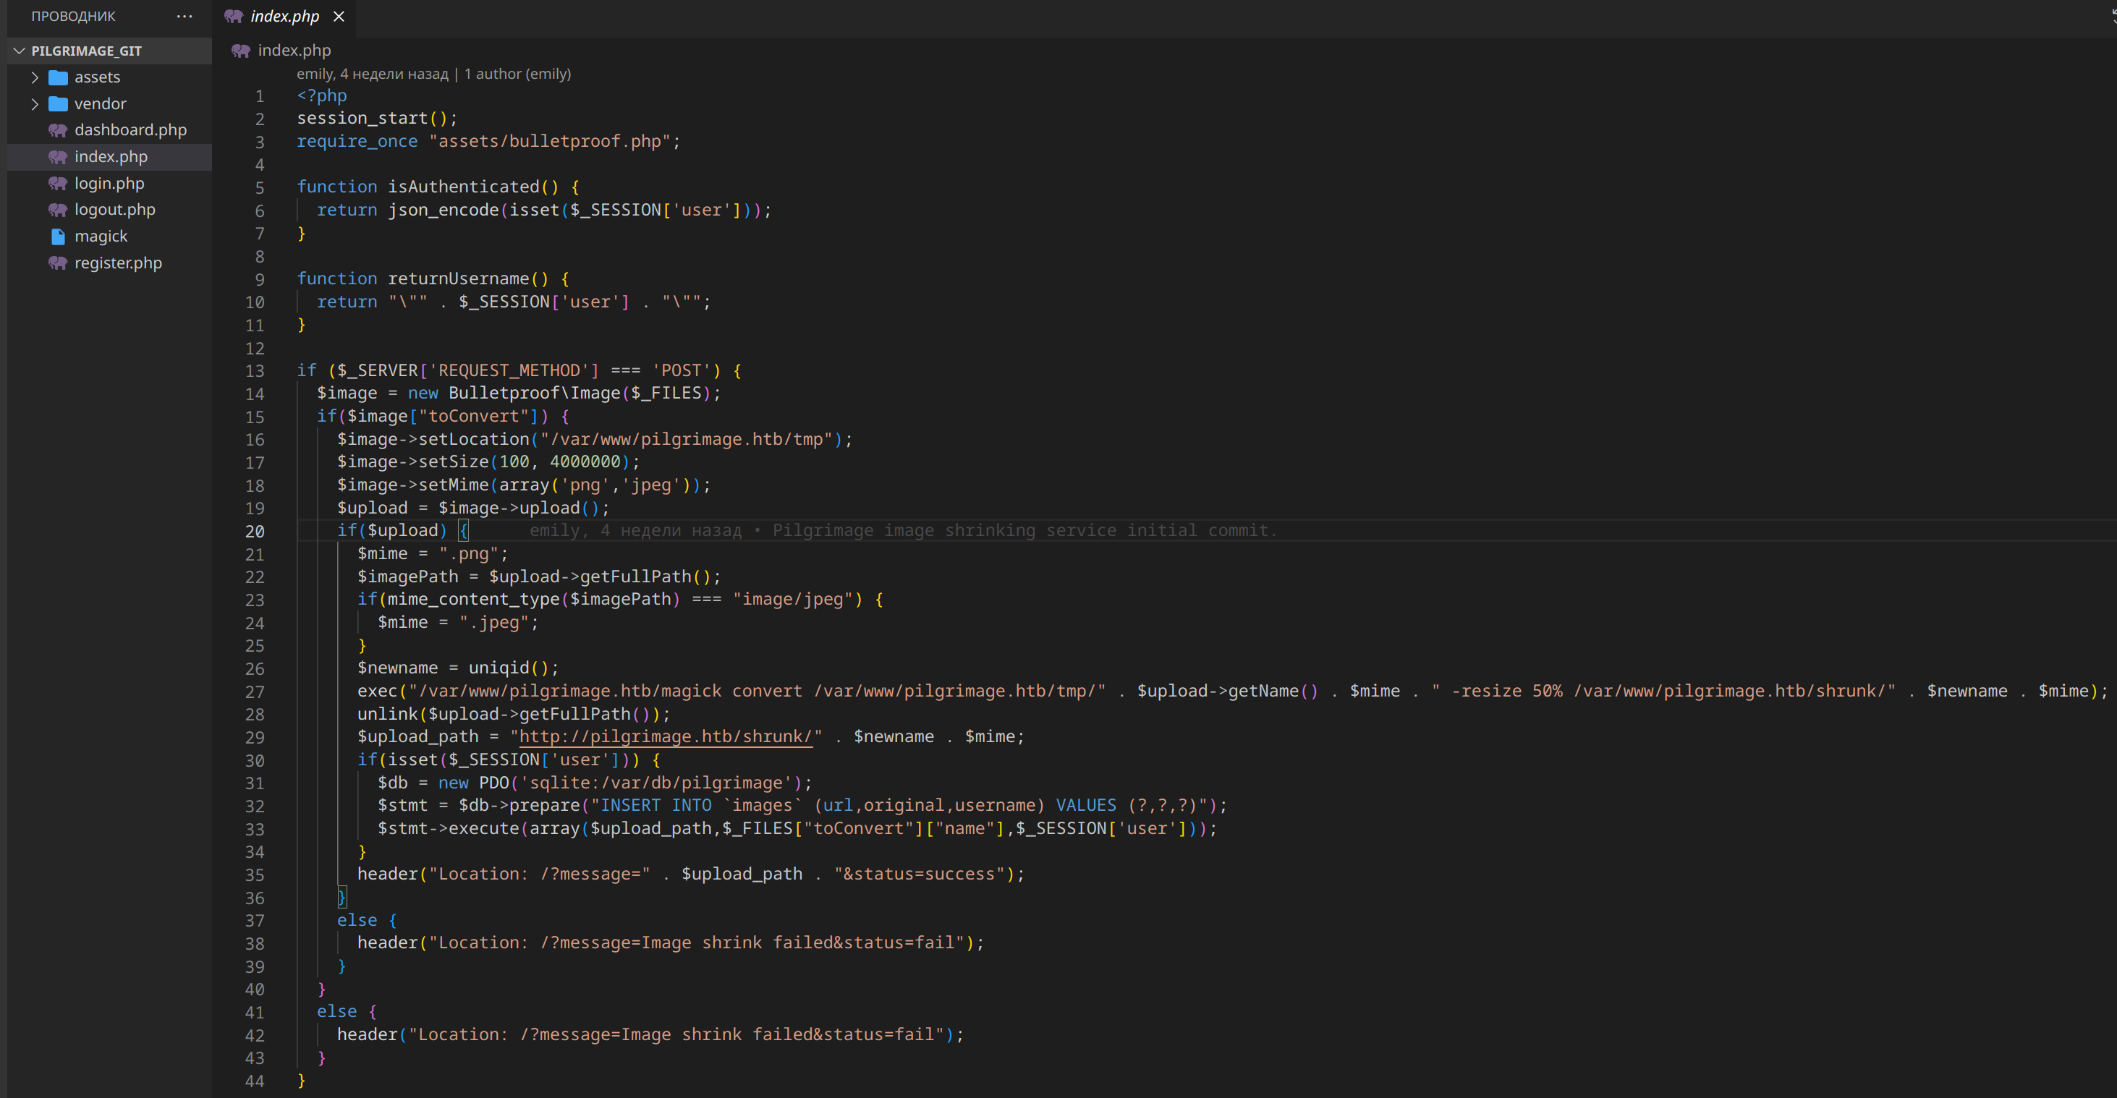Click the breadcrumb PHP elephant icon
2117x1098 pixels.
click(x=240, y=51)
